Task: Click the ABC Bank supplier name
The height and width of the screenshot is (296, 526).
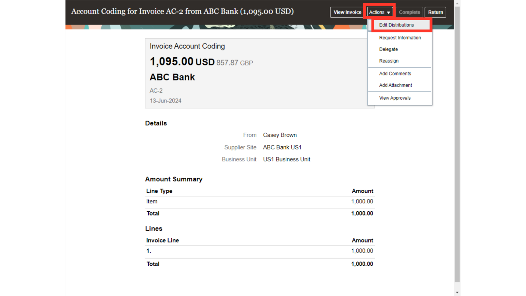Action: tap(172, 77)
